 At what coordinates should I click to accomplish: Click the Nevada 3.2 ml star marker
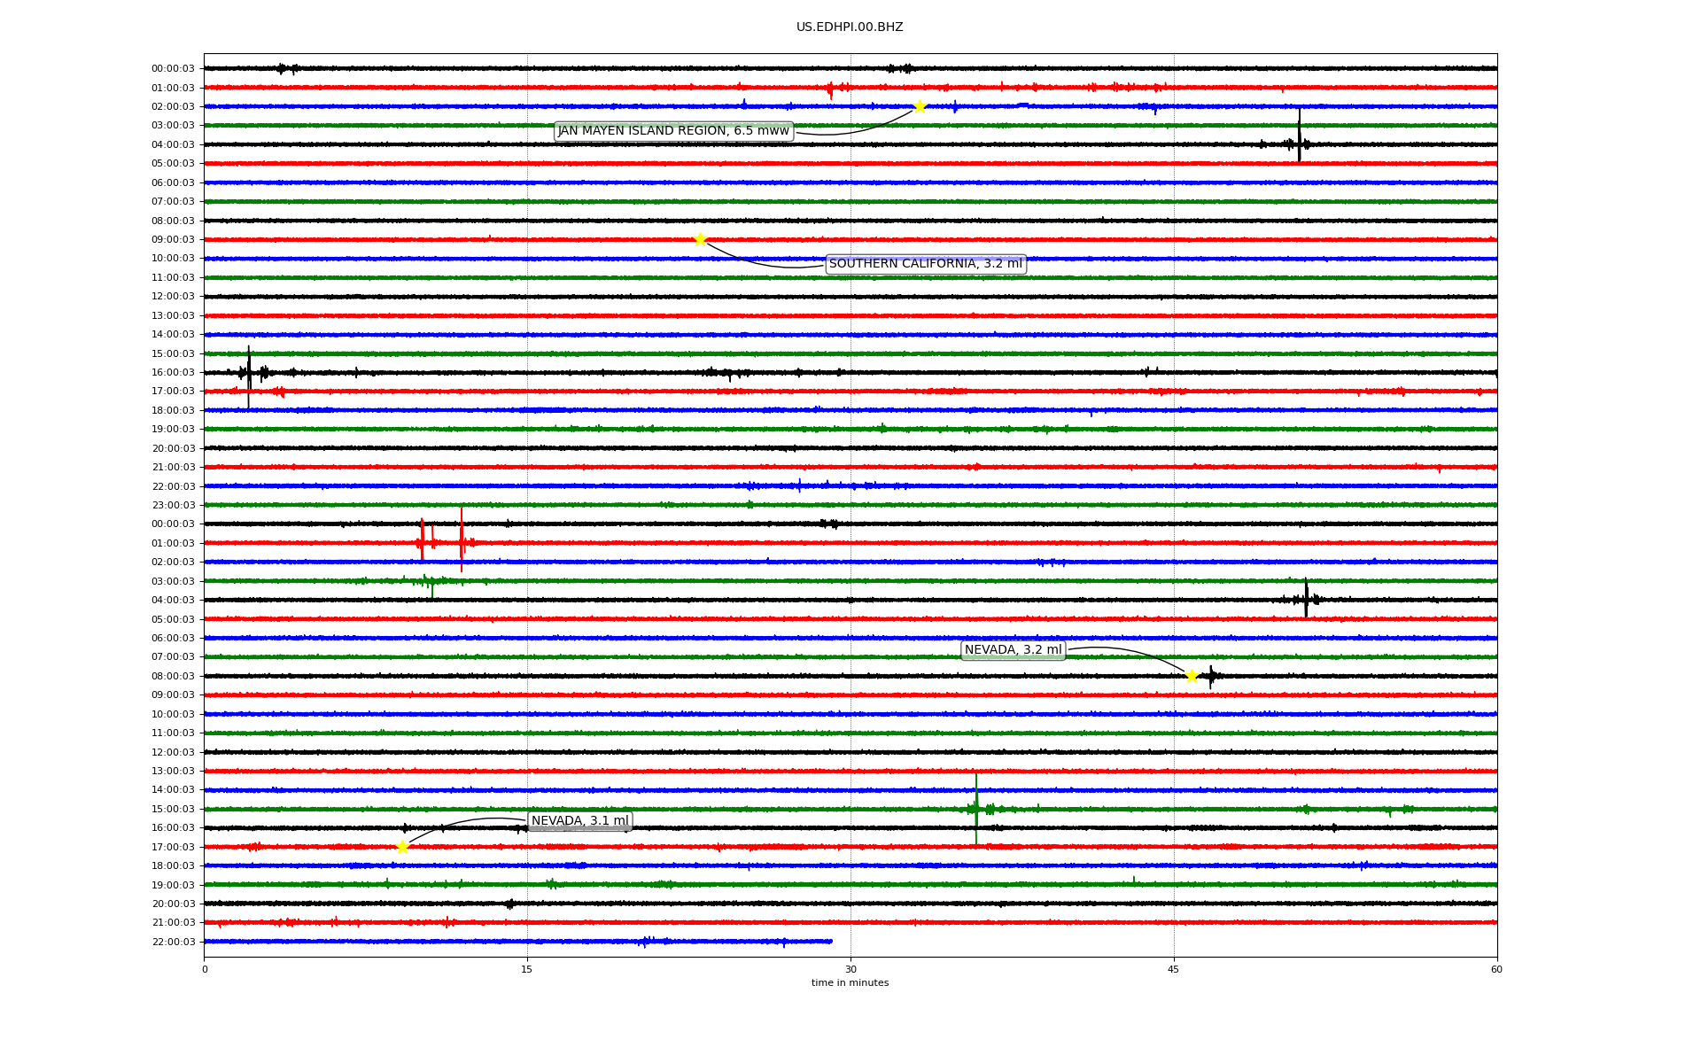coord(1192,676)
